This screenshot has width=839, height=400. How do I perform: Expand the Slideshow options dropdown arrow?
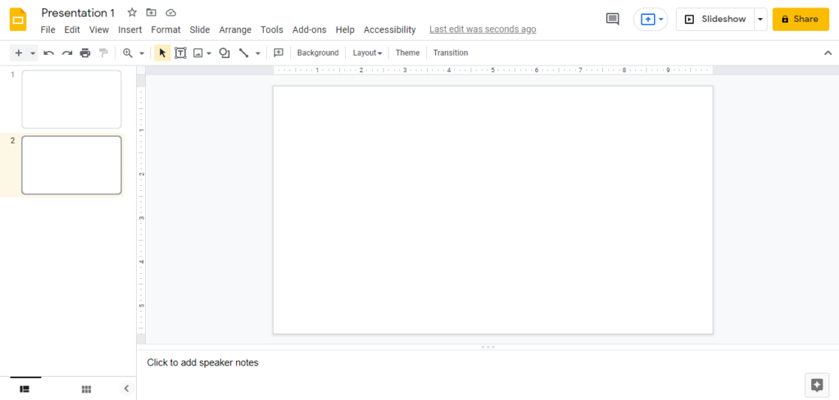pos(760,19)
